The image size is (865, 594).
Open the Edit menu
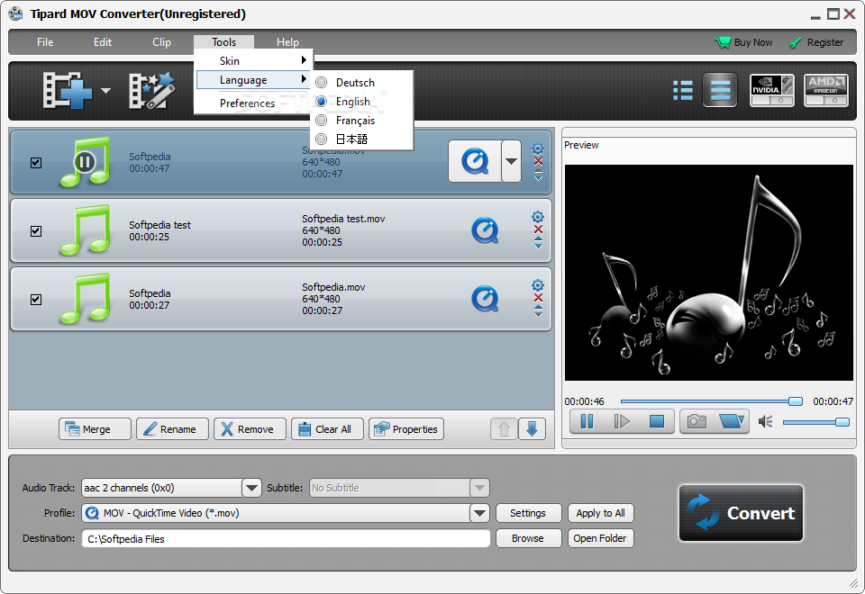pos(103,42)
